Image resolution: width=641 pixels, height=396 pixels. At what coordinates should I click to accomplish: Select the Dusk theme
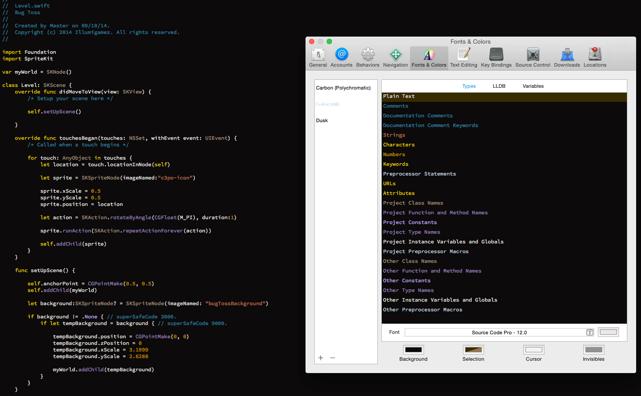point(322,120)
